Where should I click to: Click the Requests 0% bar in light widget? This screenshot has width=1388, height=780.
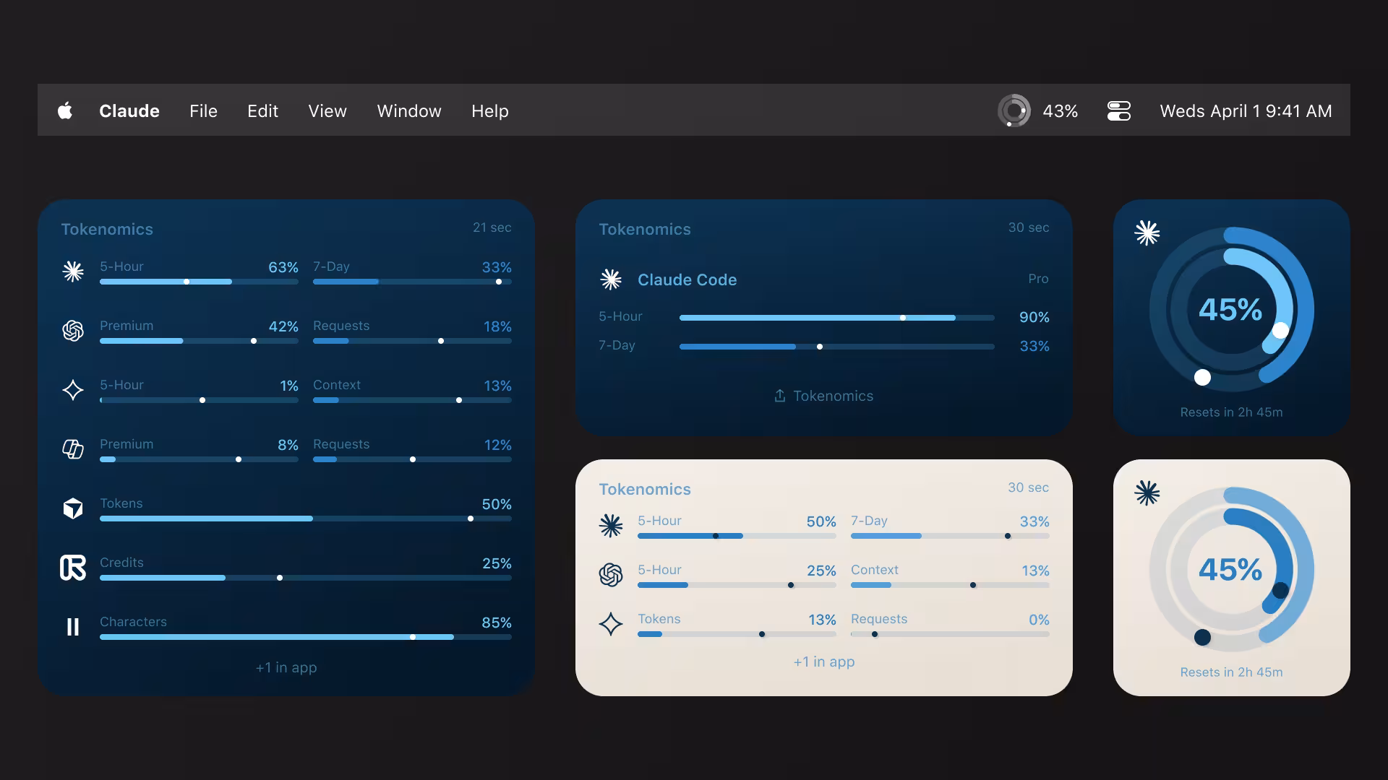[x=950, y=634]
